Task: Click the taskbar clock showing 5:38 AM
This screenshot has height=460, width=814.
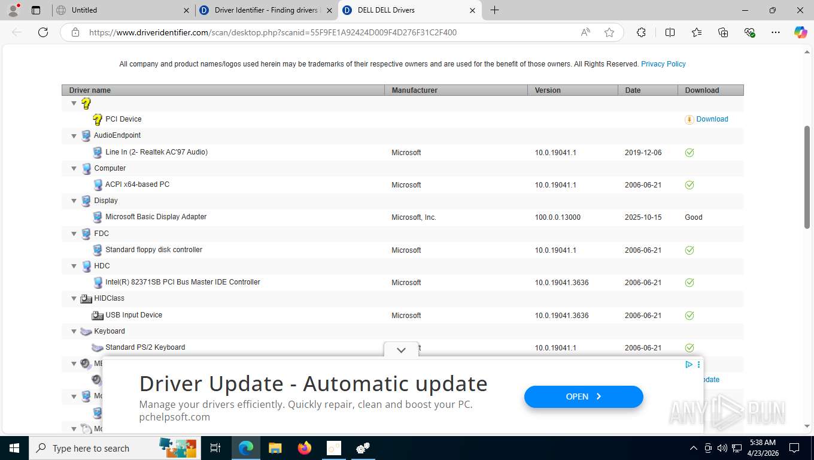Action: [762, 447]
